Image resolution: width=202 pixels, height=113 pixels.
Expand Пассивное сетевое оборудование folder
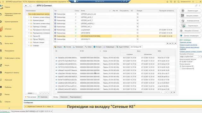tap(29, 24)
